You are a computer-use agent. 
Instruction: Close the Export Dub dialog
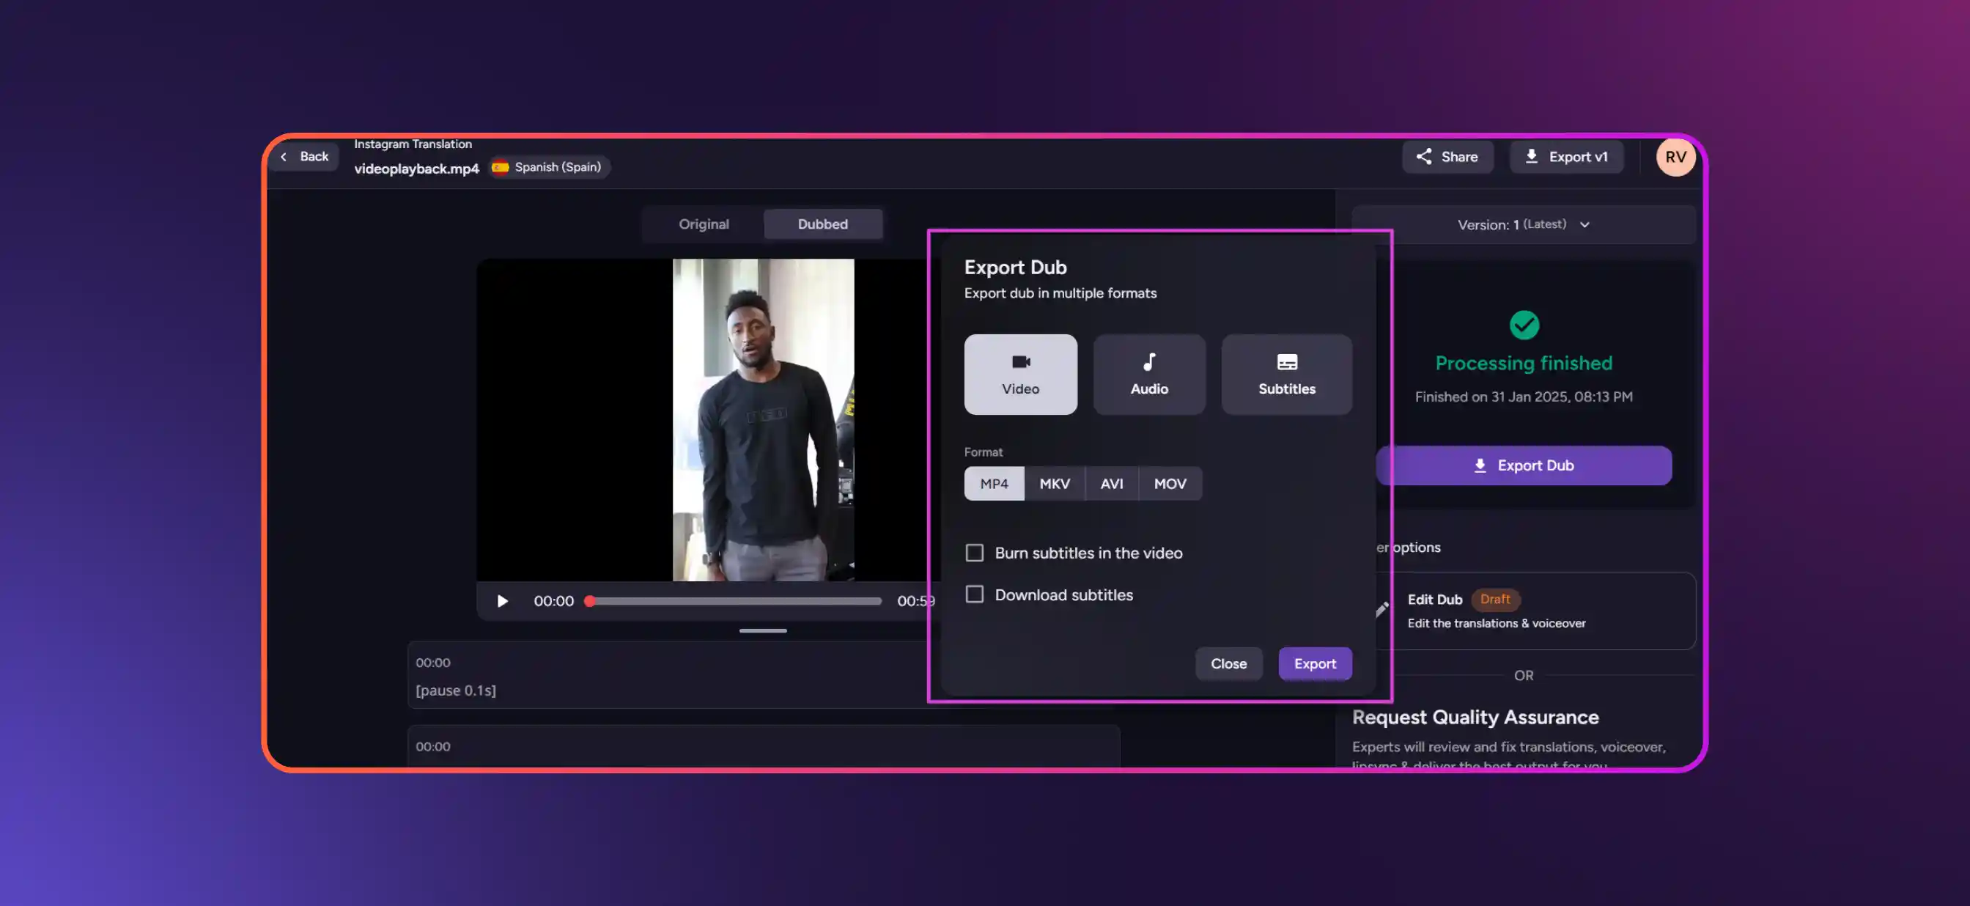coord(1228,663)
